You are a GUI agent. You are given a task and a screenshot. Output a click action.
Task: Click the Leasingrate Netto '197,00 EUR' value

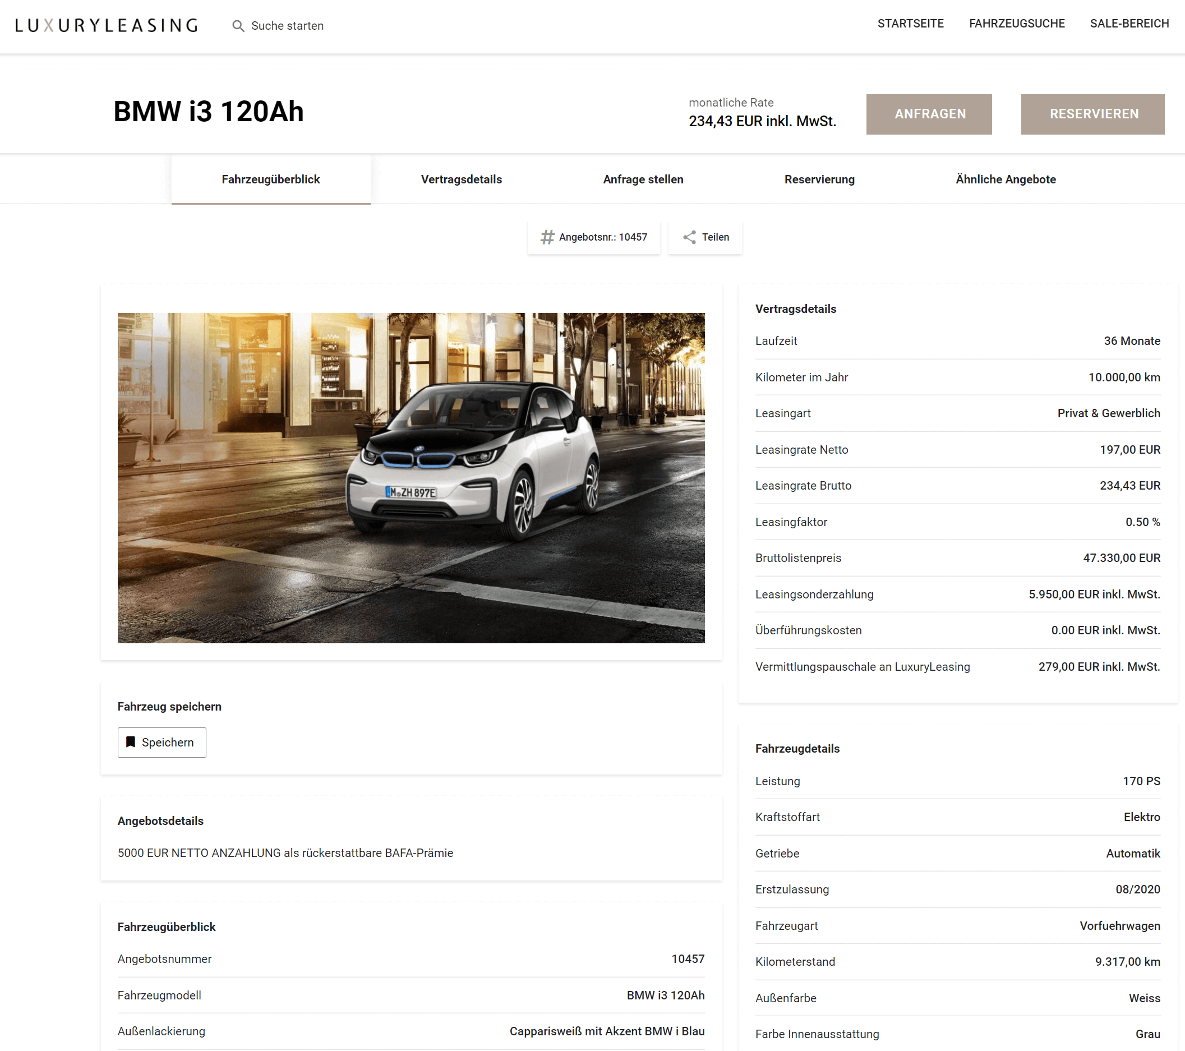click(1130, 450)
